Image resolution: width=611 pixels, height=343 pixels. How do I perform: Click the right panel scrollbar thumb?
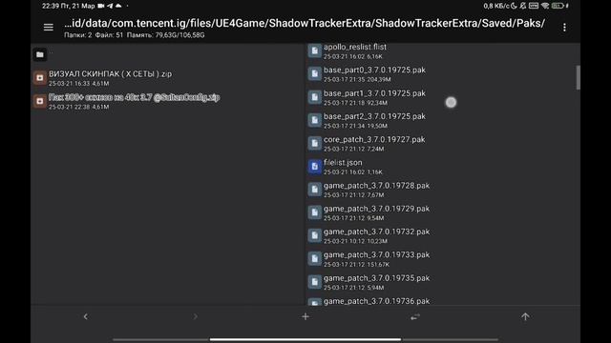pyautogui.click(x=578, y=77)
